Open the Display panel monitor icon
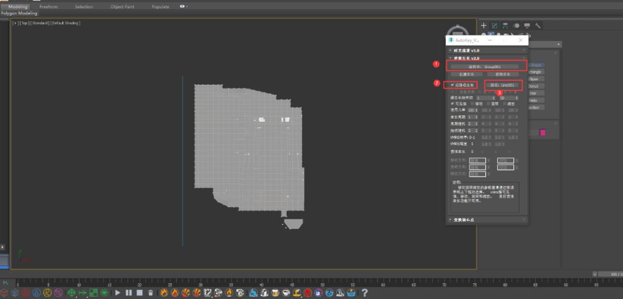The height and width of the screenshot is (299, 623). (x=527, y=25)
